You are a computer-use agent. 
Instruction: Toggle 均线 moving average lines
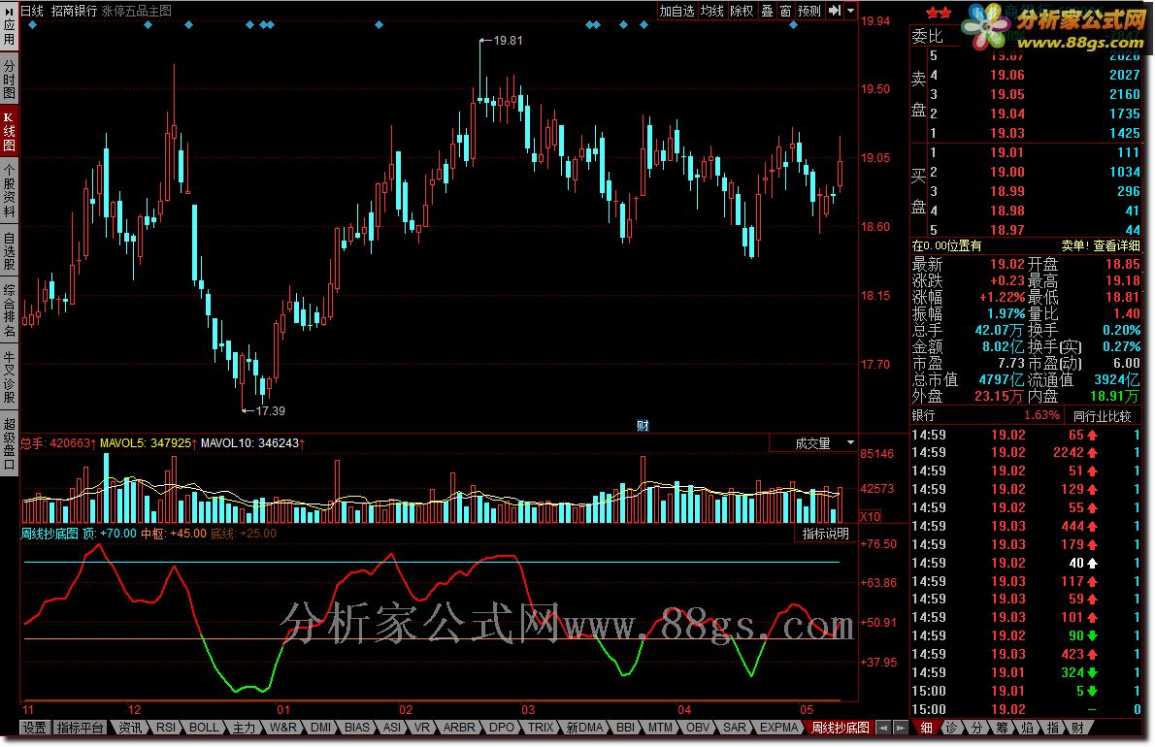[x=711, y=11]
